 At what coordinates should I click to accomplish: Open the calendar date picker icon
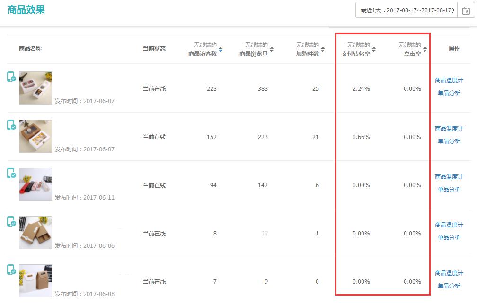click(466, 10)
